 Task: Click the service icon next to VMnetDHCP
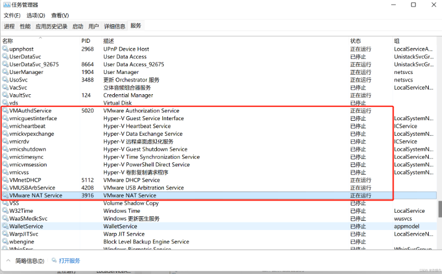click(x=5, y=180)
